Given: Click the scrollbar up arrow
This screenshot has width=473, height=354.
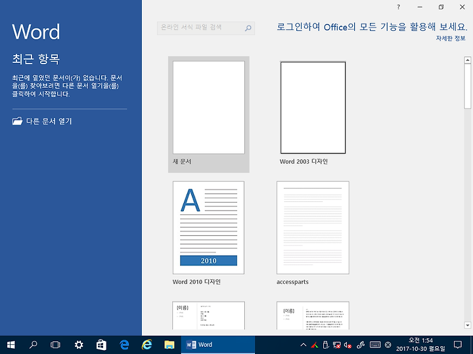Looking at the screenshot, I should pyautogui.click(x=468, y=60).
